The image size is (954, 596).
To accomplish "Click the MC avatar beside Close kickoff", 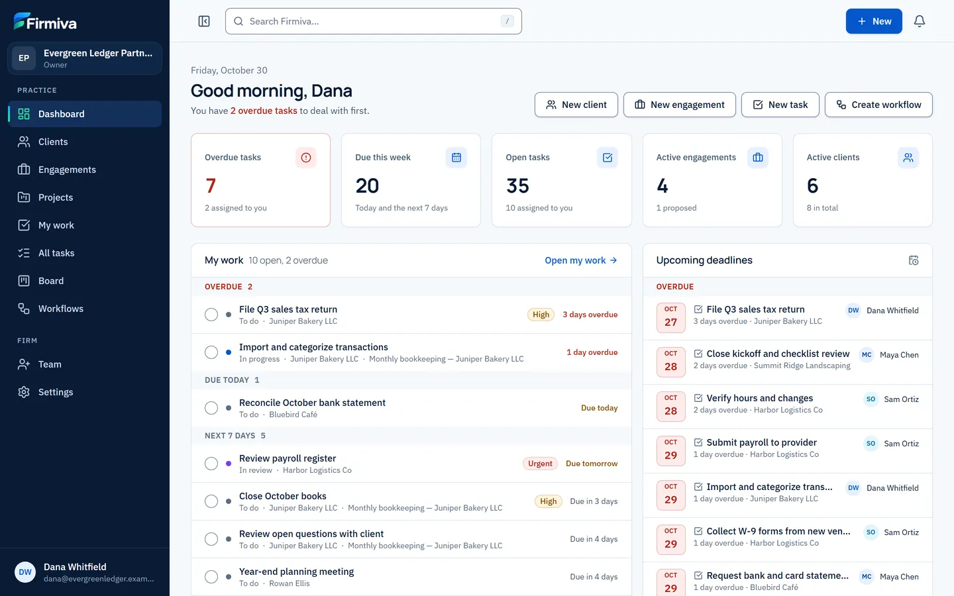I will click(x=867, y=355).
